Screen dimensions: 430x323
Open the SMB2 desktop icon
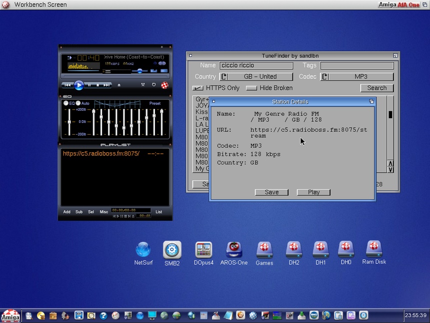(172, 253)
